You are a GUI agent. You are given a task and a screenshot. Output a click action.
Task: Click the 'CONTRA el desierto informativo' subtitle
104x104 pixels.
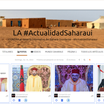[53, 39]
